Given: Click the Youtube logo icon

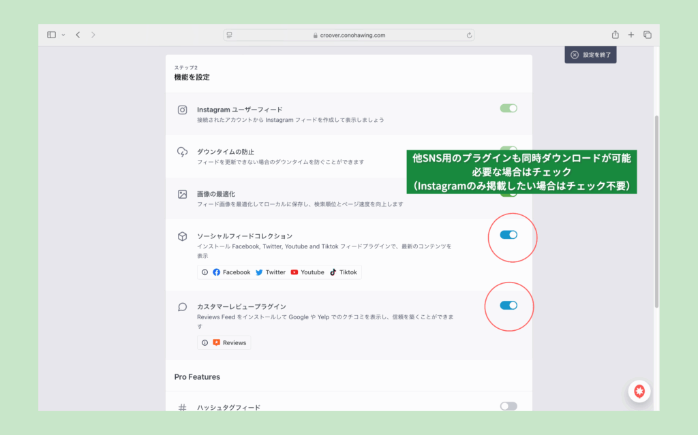Looking at the screenshot, I should (294, 272).
